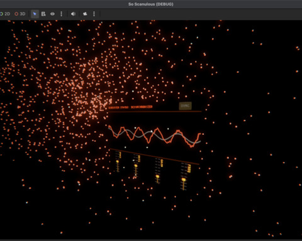Toggle the camera override icon
This screenshot has width=302, height=241.
(x=85, y=14)
